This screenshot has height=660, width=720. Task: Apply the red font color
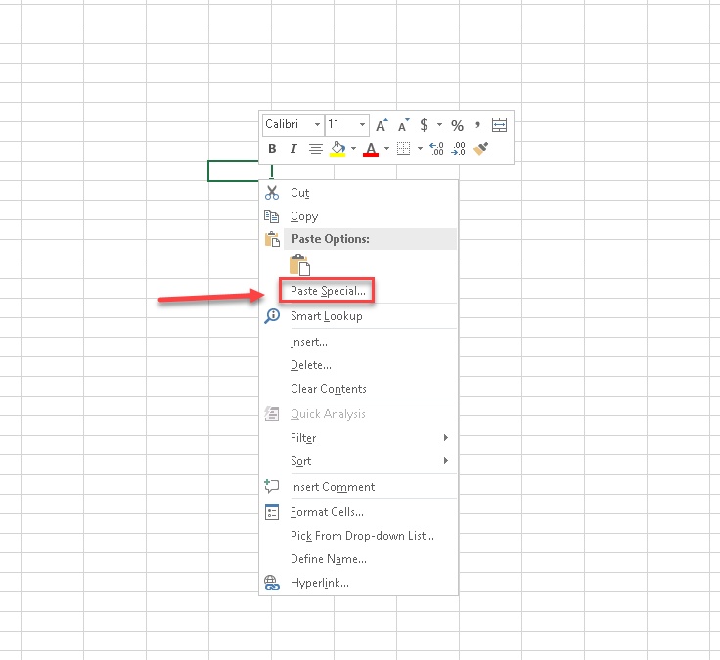point(371,149)
